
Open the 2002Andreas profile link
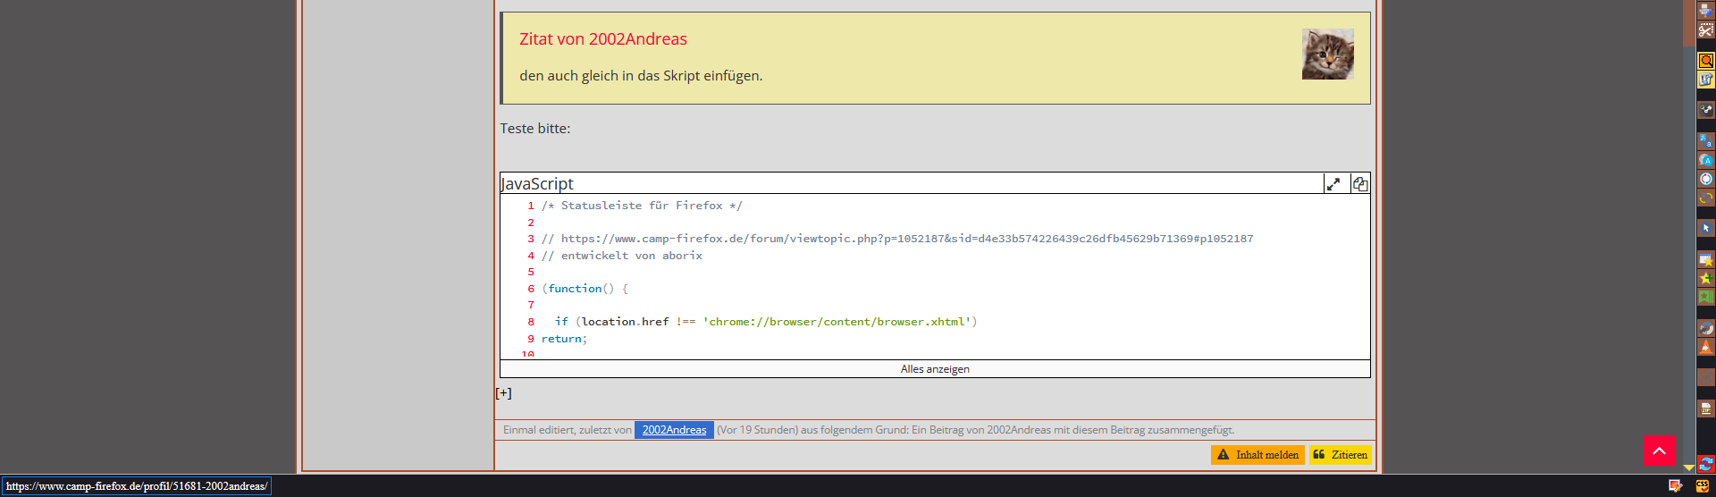tap(674, 430)
